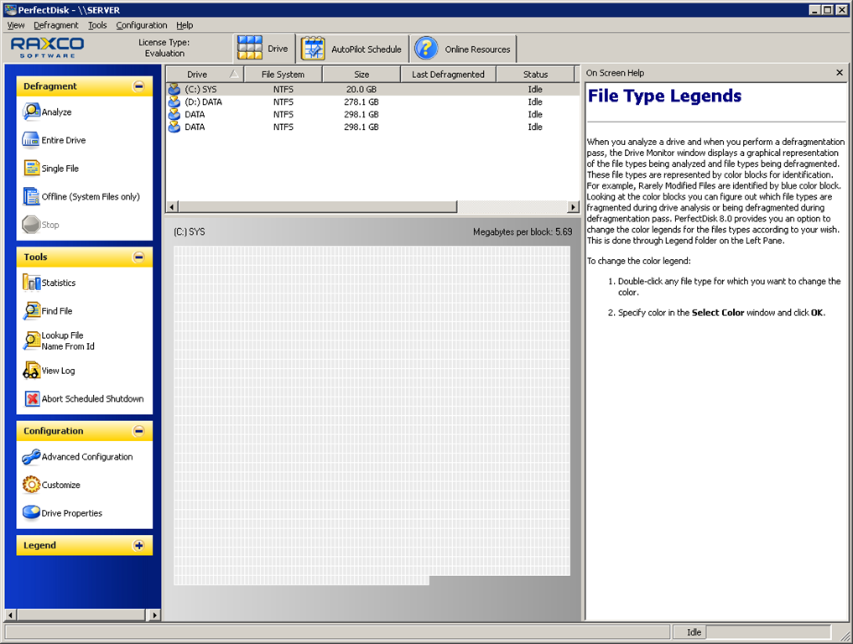This screenshot has height=644, width=853.
Task: Click the Abort Scheduled Shutdown red X icon
Action: click(32, 398)
